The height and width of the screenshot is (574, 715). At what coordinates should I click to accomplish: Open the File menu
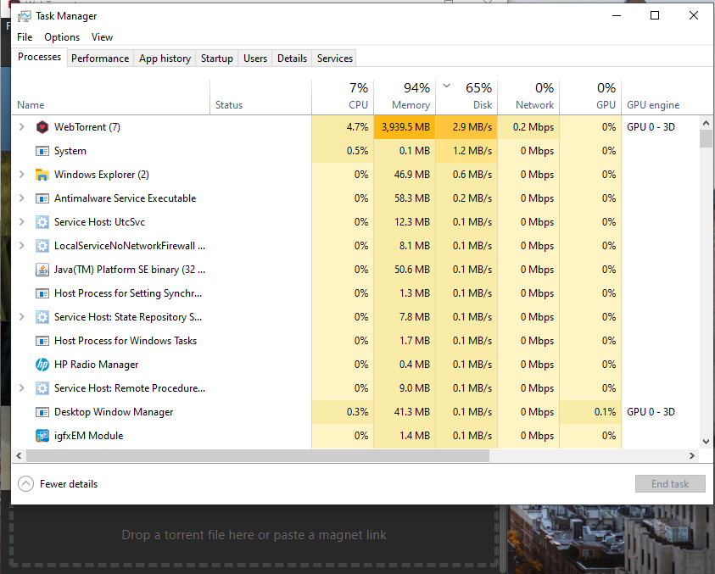[x=25, y=37]
